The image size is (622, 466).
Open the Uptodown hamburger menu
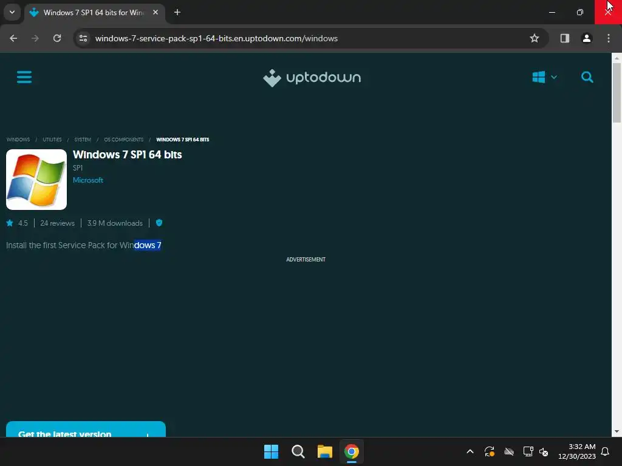24,77
